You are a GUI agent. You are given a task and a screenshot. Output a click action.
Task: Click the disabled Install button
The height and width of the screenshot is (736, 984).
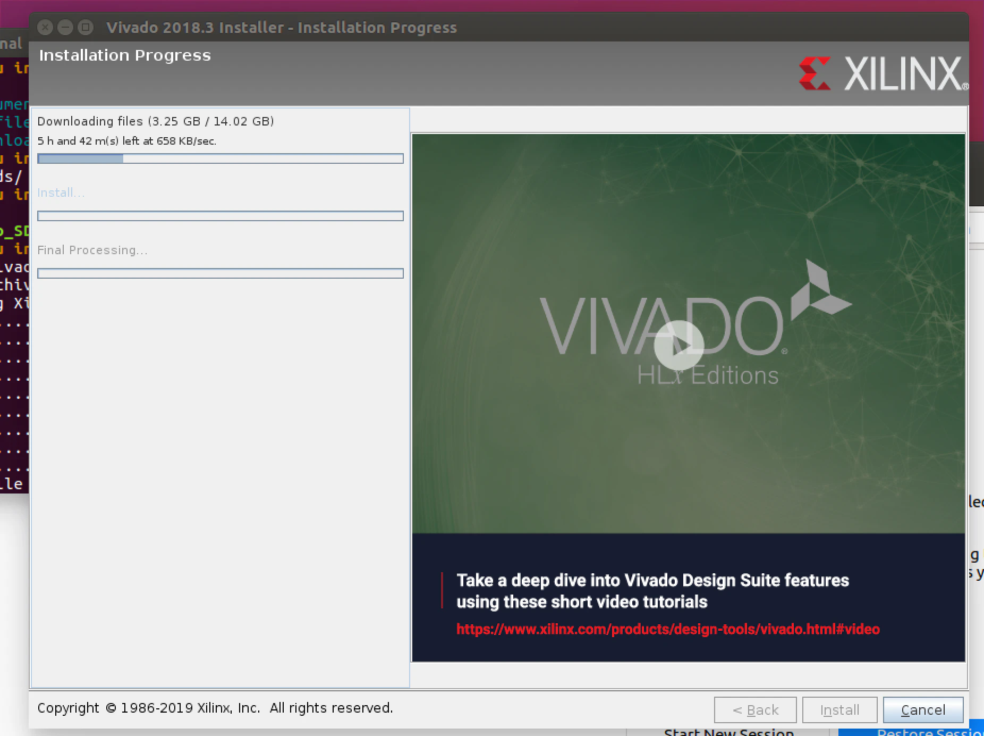point(839,710)
